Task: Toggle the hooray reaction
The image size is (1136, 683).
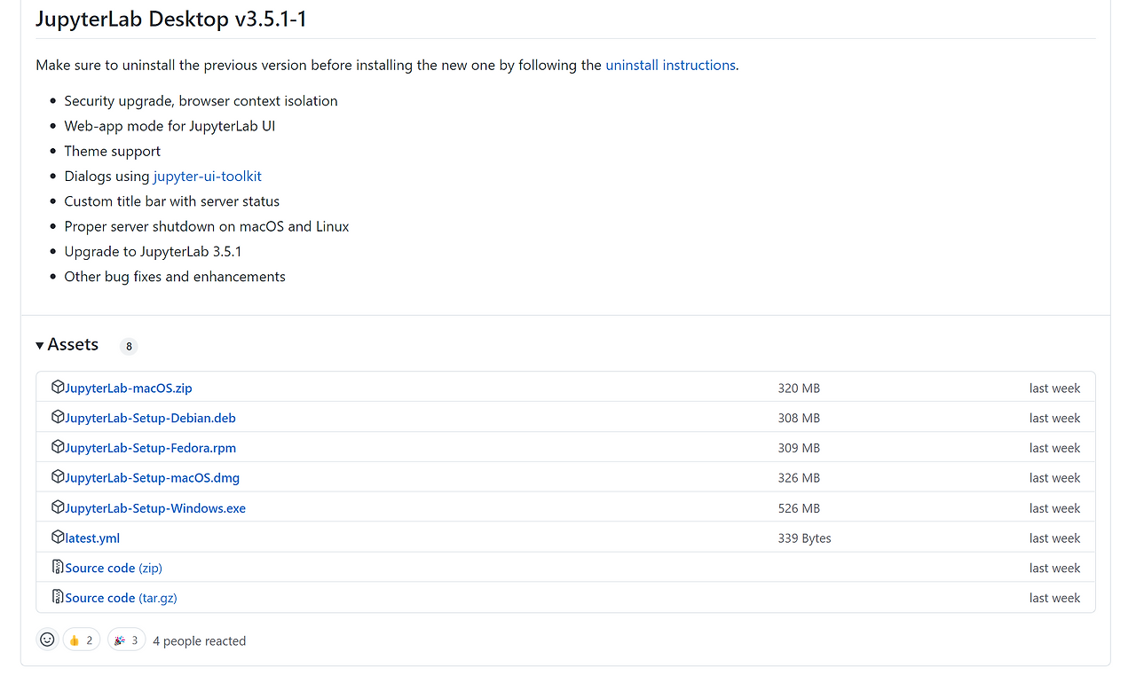Action: (126, 639)
